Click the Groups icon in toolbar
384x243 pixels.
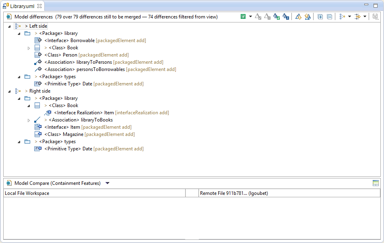click(342, 17)
